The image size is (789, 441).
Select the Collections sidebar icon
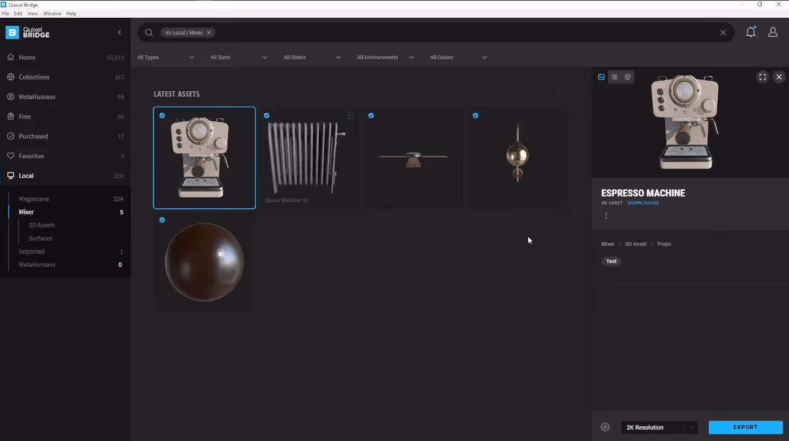(10, 77)
